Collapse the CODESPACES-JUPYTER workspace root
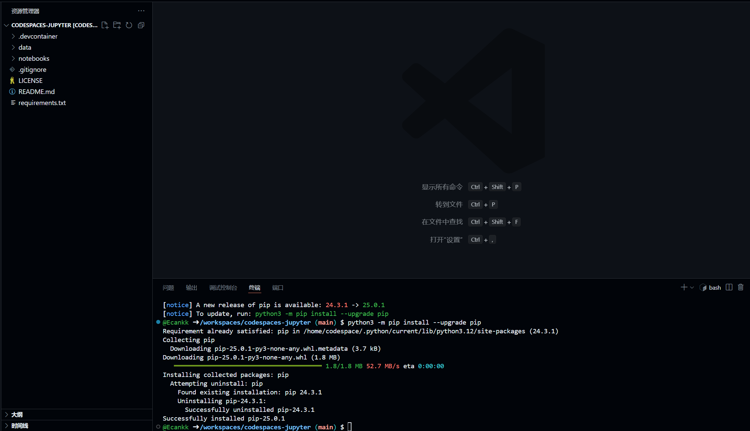 [6, 25]
